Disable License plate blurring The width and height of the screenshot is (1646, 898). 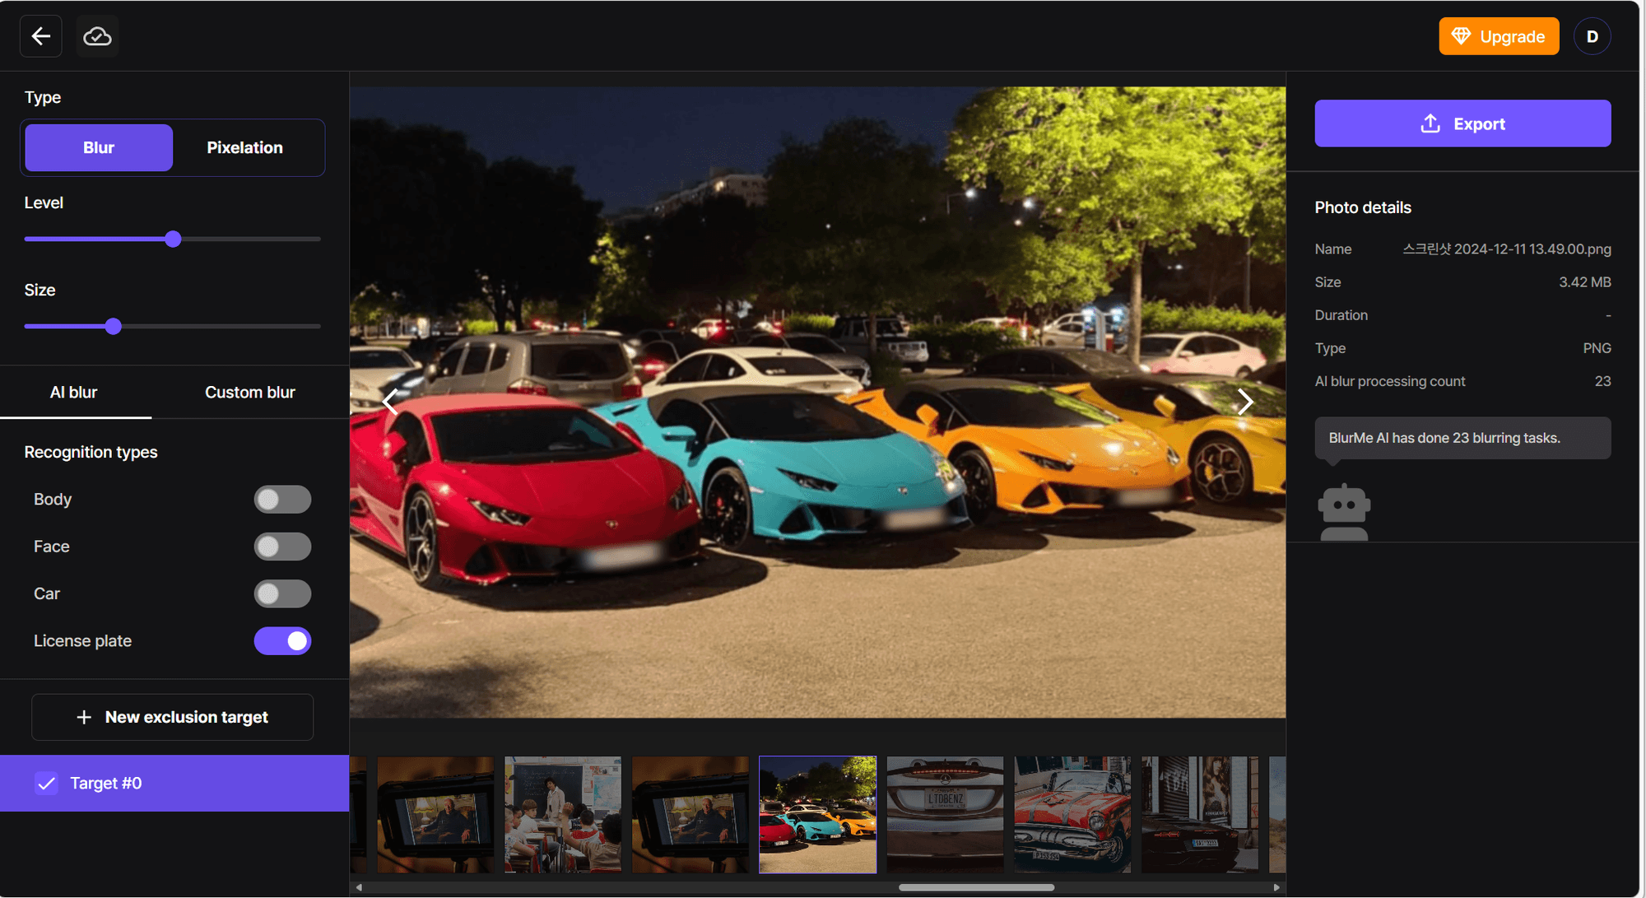(x=283, y=640)
